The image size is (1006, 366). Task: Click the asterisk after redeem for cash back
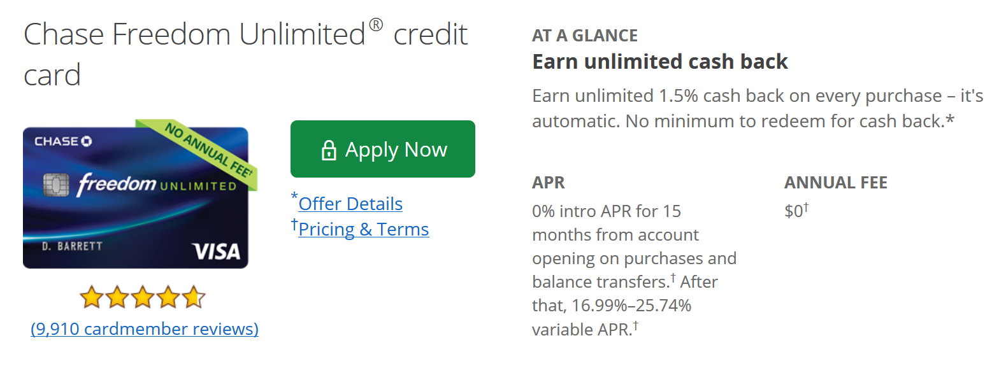click(x=950, y=119)
